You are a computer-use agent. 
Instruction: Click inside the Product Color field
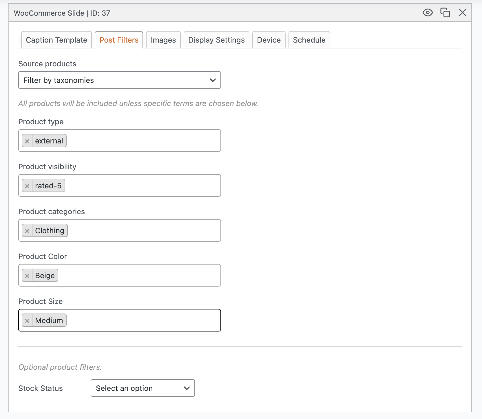(139, 276)
